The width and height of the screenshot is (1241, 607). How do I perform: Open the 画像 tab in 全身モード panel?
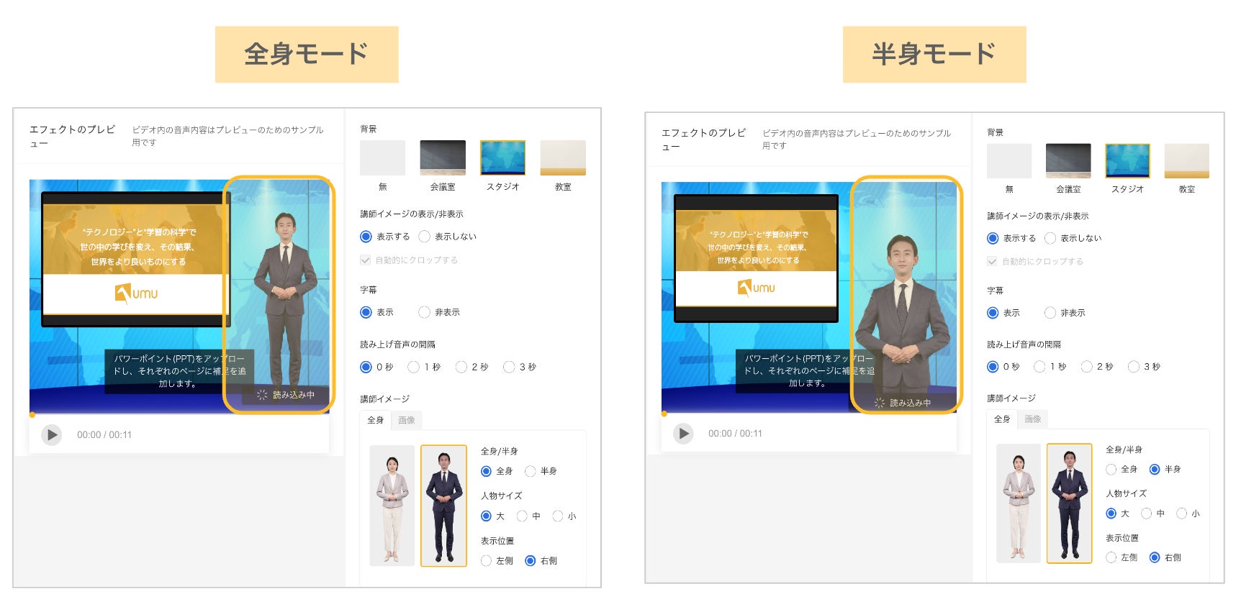click(407, 420)
